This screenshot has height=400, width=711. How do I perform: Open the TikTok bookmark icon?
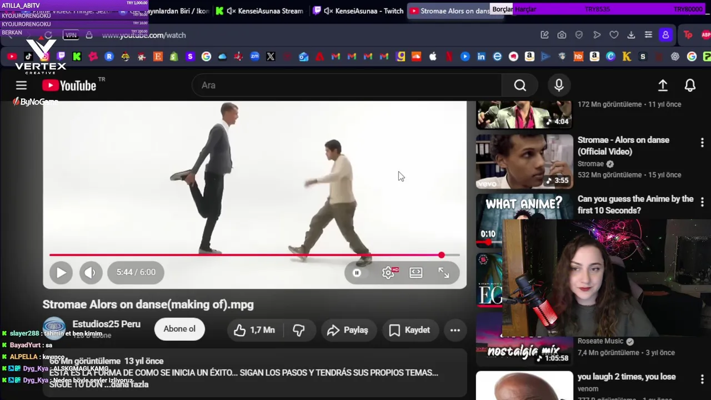coord(28,56)
